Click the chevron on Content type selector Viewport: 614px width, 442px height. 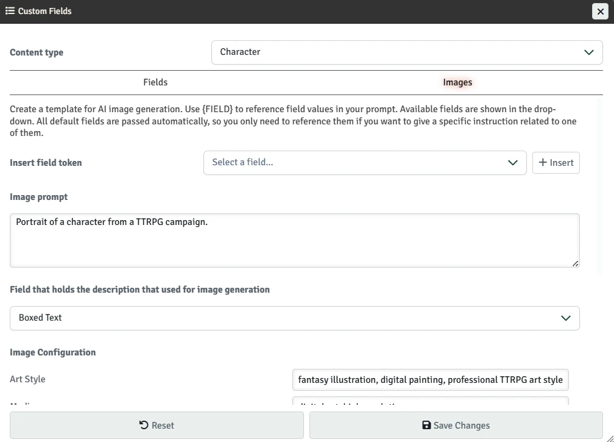point(588,52)
